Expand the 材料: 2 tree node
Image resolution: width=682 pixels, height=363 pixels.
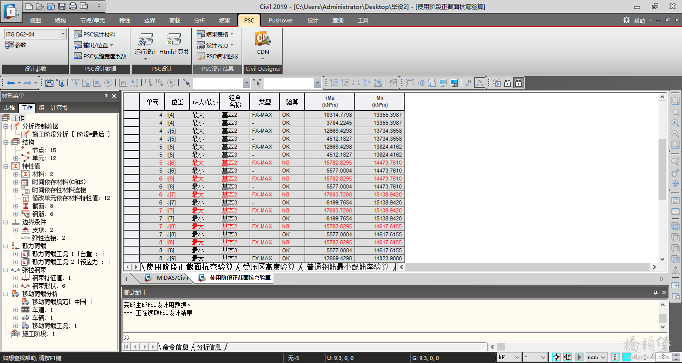pyautogui.click(x=16, y=174)
